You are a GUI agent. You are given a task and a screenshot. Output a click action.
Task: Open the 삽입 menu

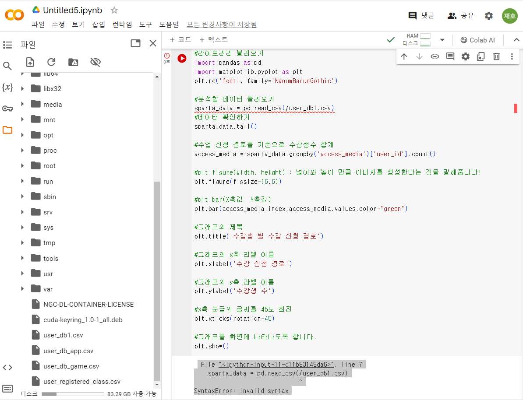click(99, 25)
